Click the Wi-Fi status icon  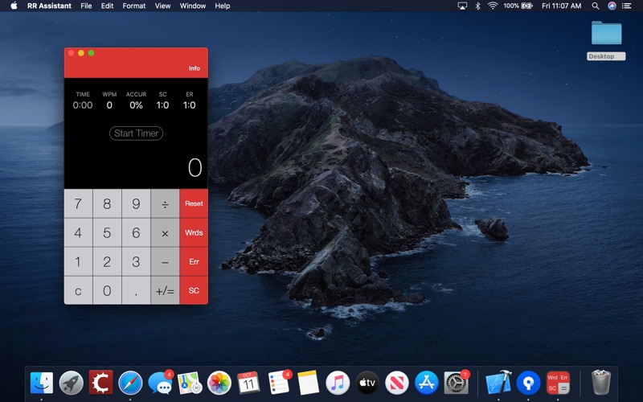pyautogui.click(x=493, y=6)
